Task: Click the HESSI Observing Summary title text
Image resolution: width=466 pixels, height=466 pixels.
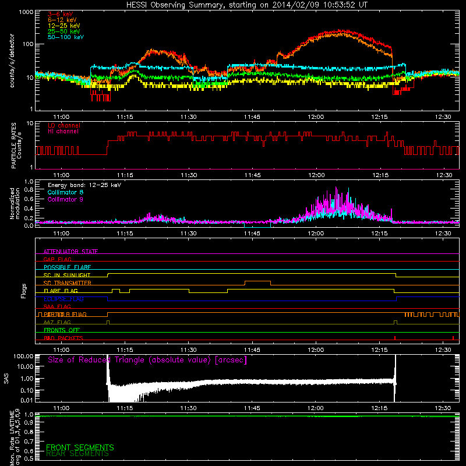Action: (x=246, y=5)
